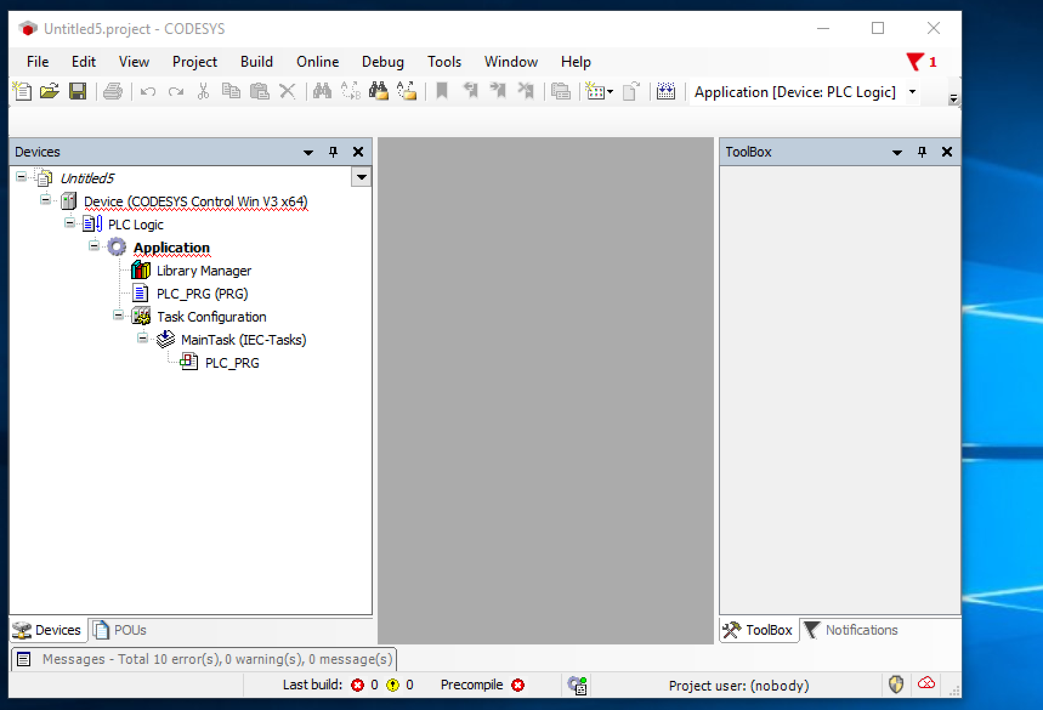
Task: Open Messages showing 10 errors
Action: pyautogui.click(x=216, y=659)
